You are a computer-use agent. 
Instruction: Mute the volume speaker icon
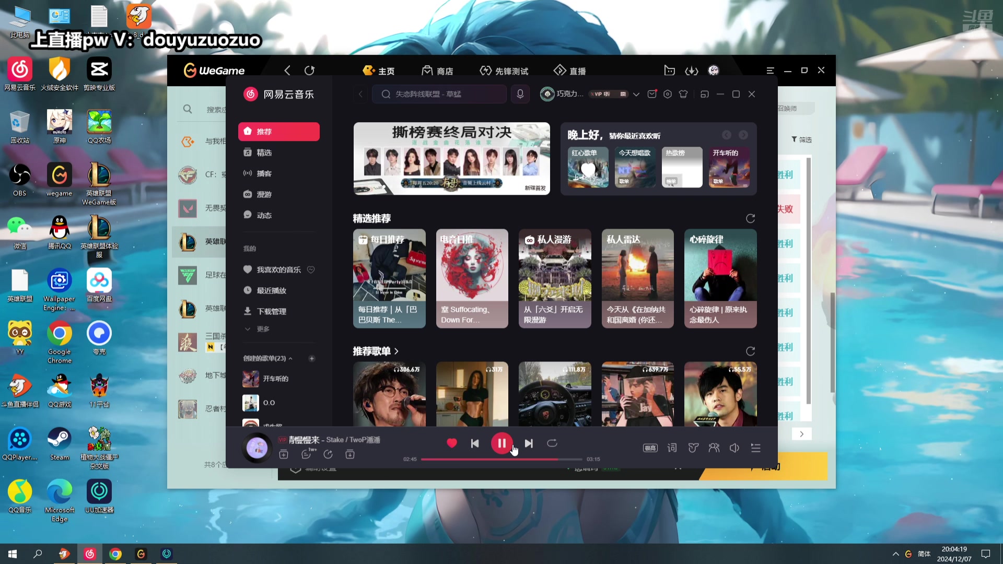tap(734, 448)
